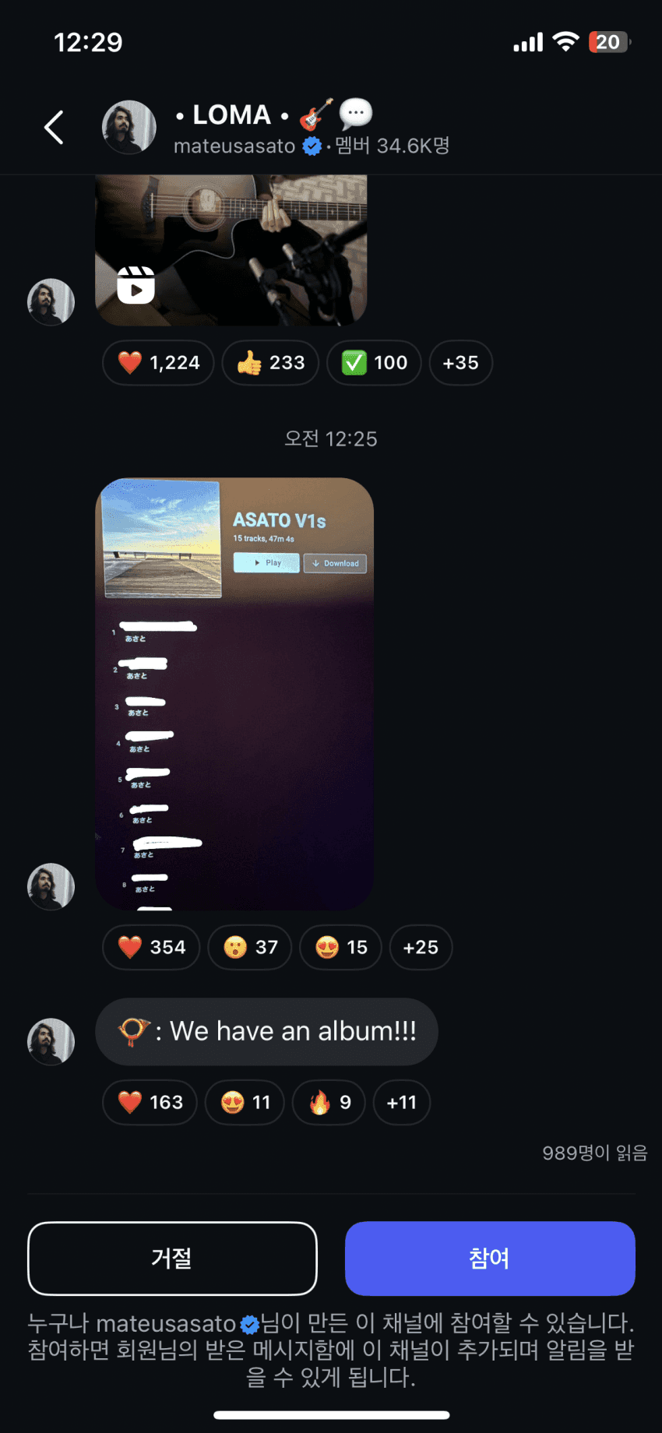The image size is (662, 1433).
Task: Tap the 163 heart reaction on album message
Action: [x=150, y=1103]
